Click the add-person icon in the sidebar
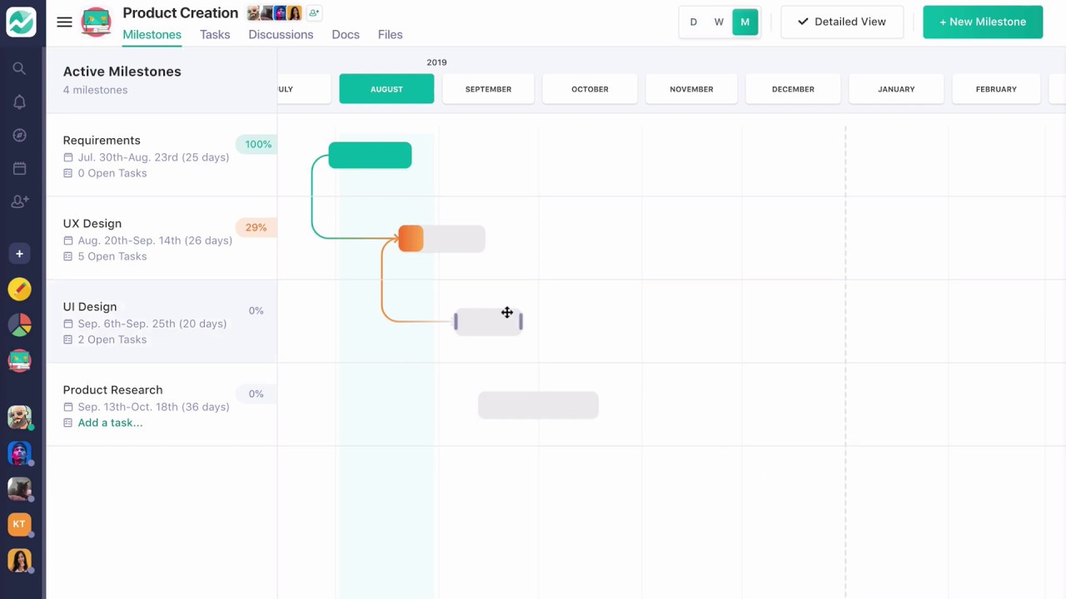The width and height of the screenshot is (1066, 599). 19,201
